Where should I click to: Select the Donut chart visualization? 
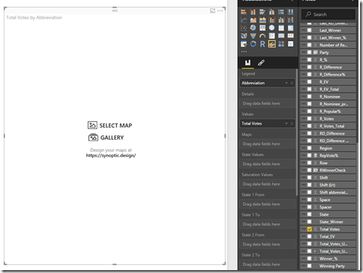tap(253, 44)
